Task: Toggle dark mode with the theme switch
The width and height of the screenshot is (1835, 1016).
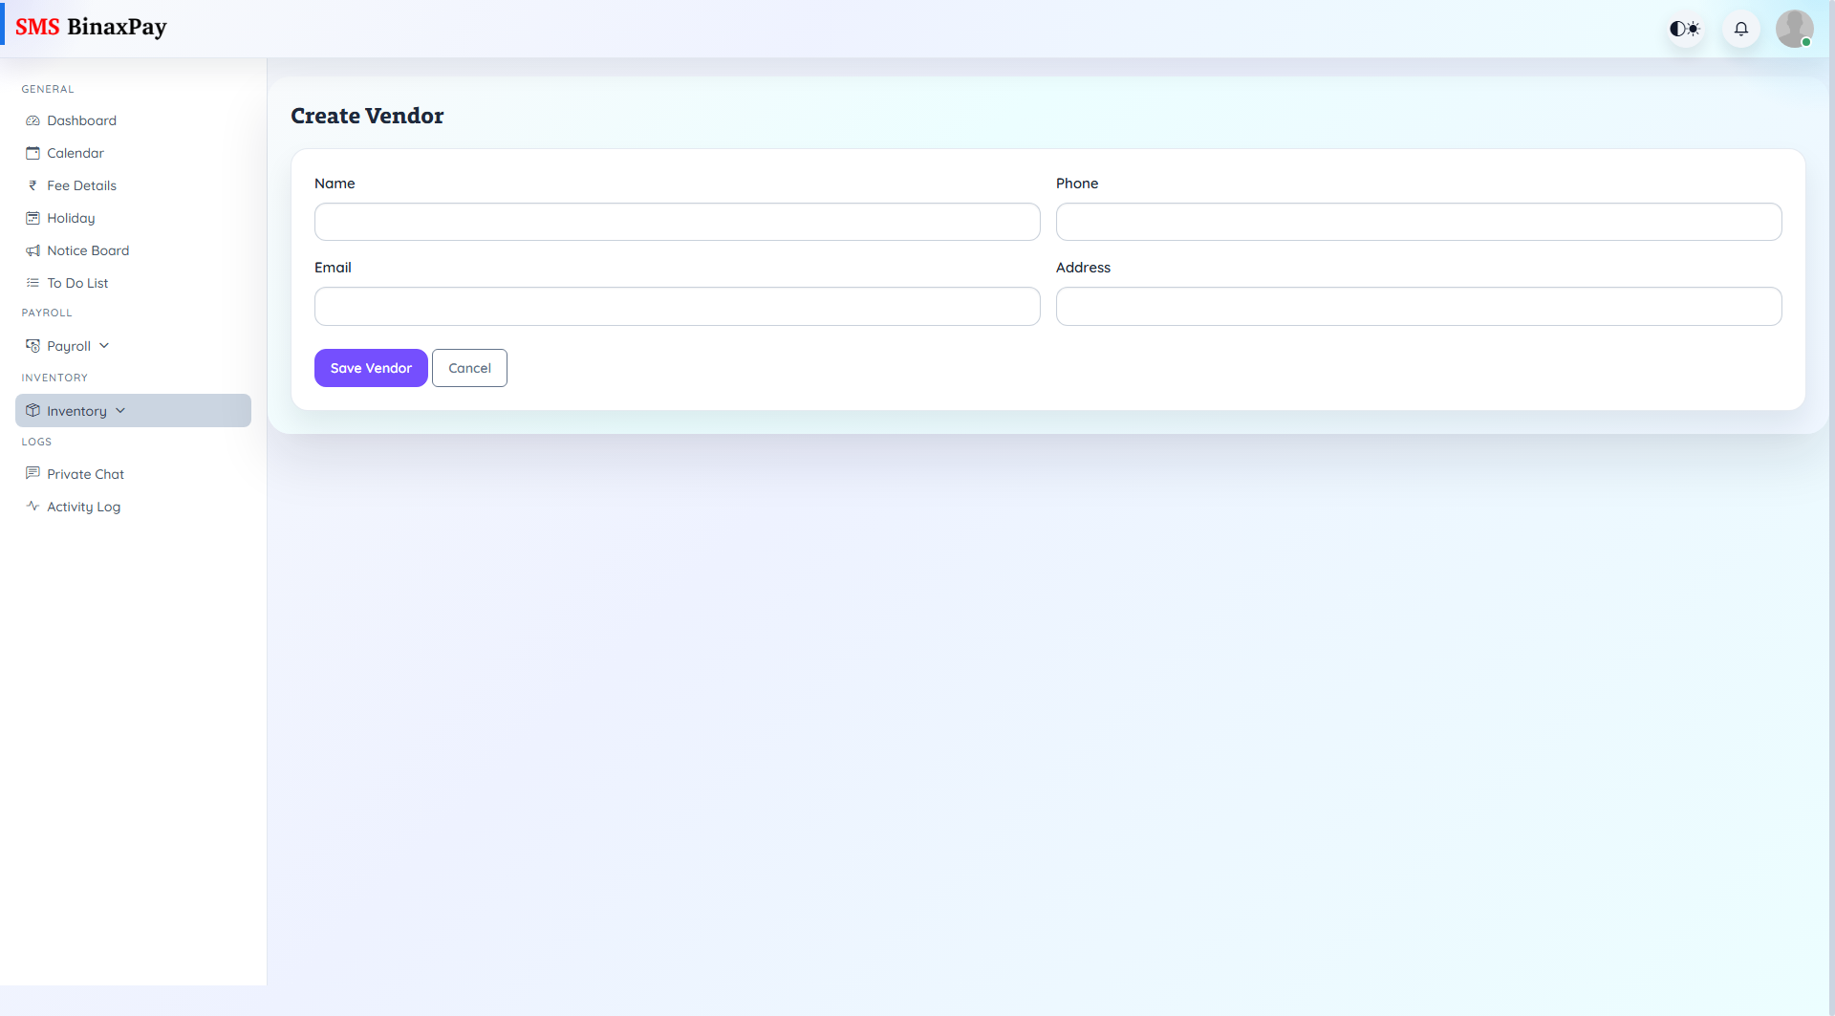Action: point(1684,29)
